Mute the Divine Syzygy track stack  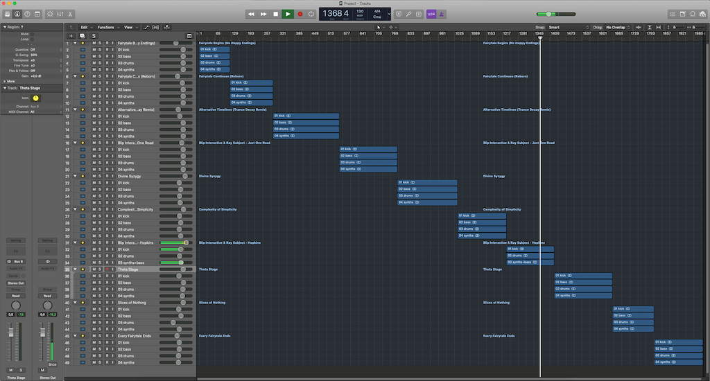click(94, 176)
